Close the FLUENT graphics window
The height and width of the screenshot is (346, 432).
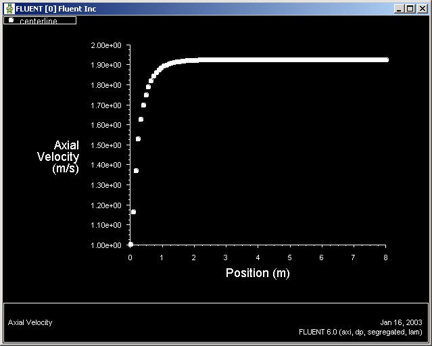pyautogui.click(x=422, y=9)
